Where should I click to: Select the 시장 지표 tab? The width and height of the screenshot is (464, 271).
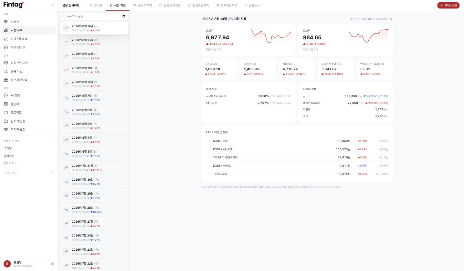pos(118,5)
